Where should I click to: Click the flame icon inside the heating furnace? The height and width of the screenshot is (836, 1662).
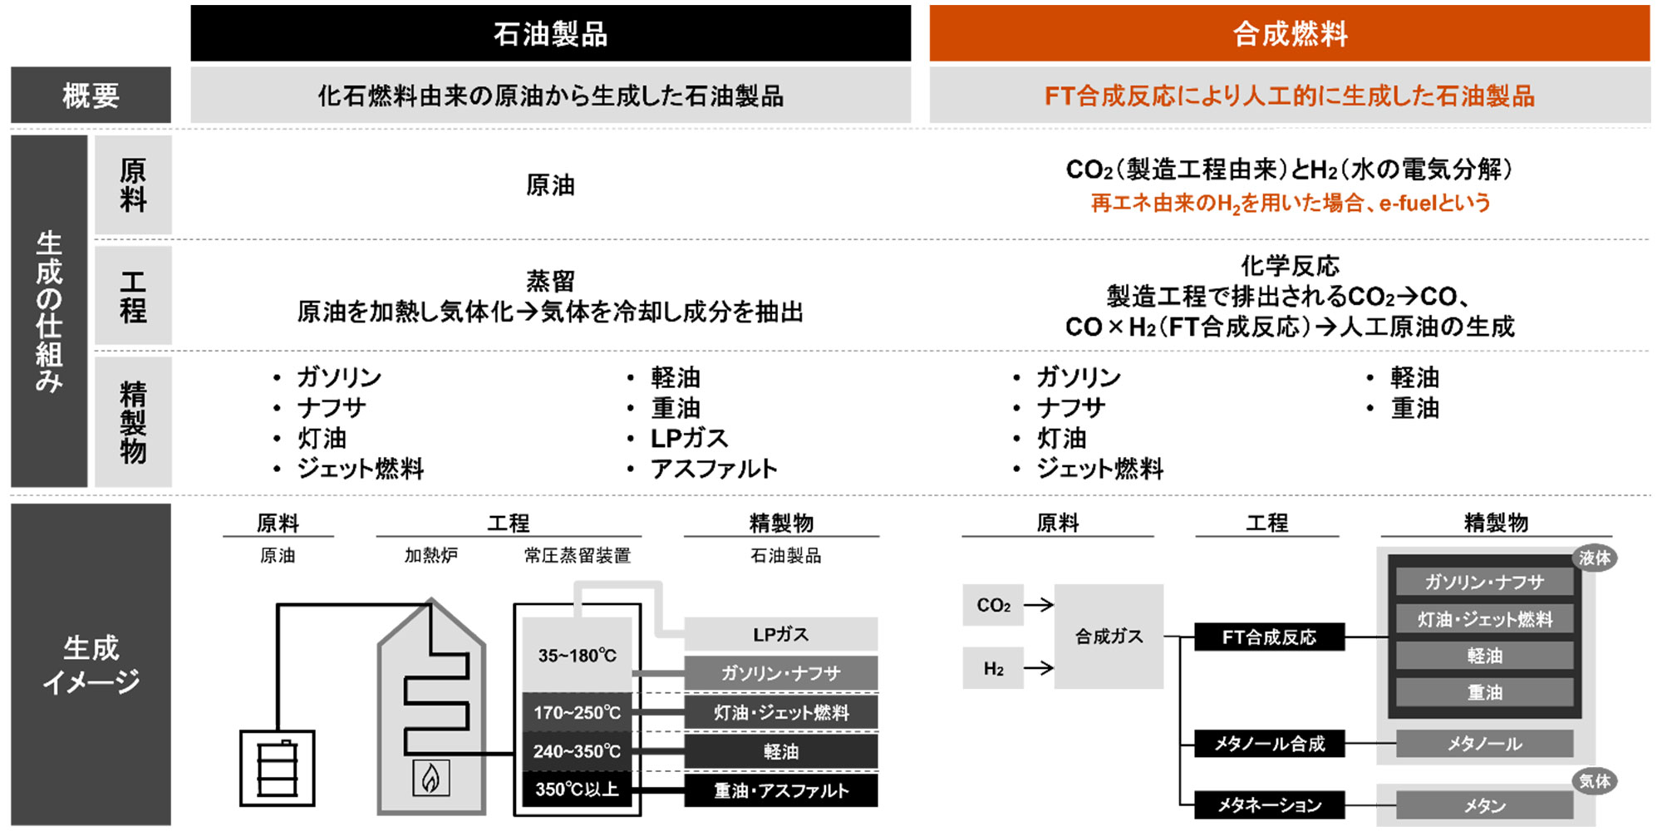(x=430, y=778)
